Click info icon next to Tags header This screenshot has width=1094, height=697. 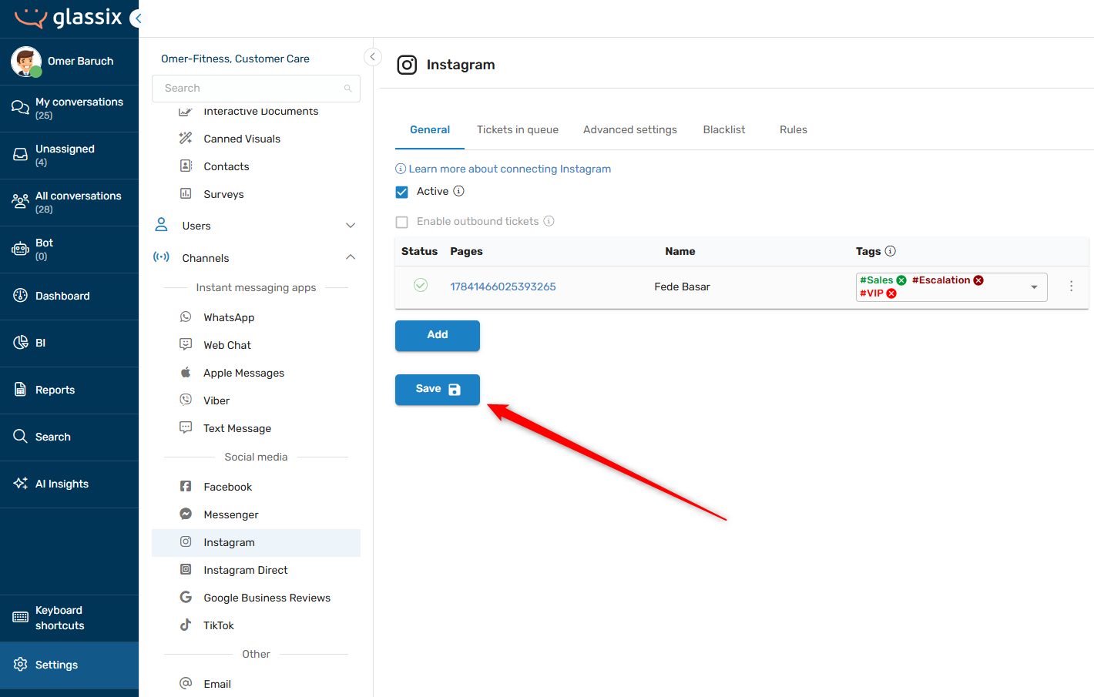tap(891, 251)
